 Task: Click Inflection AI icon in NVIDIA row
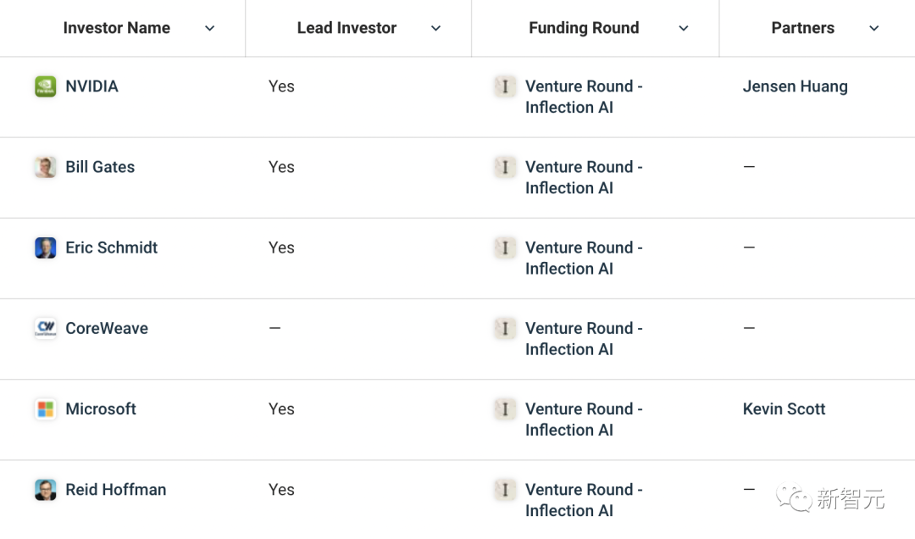505,86
